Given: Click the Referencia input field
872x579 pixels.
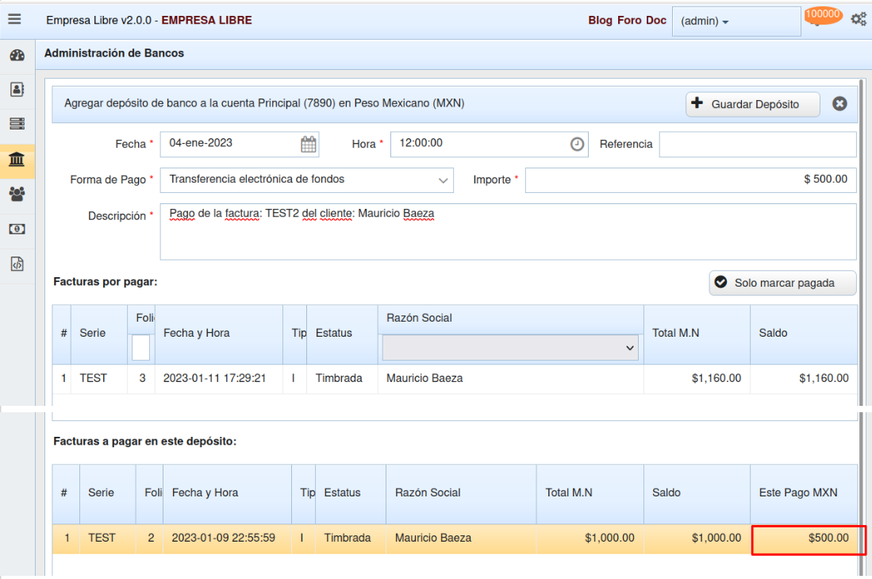Looking at the screenshot, I should 757,145.
